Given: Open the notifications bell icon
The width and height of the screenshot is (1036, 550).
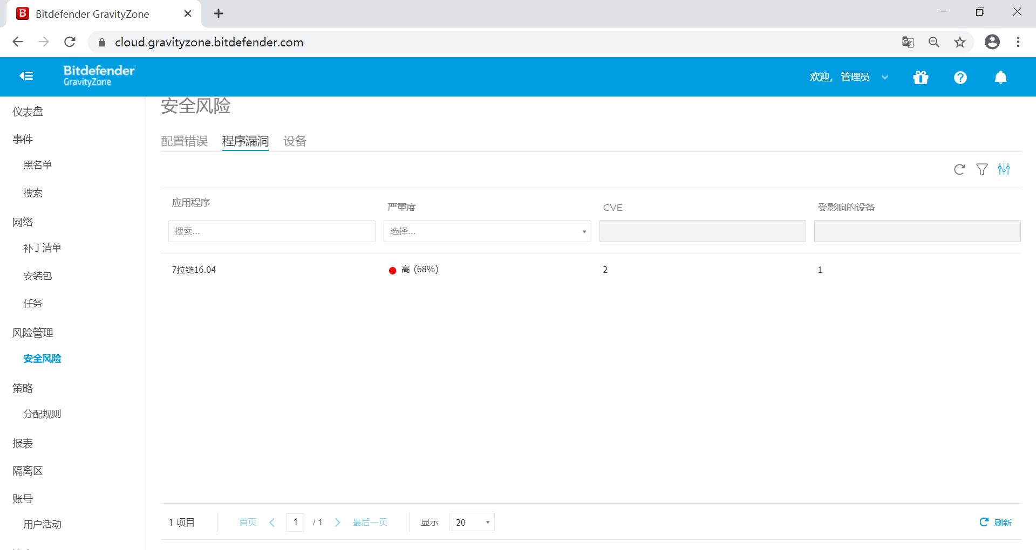Looking at the screenshot, I should (1000, 78).
